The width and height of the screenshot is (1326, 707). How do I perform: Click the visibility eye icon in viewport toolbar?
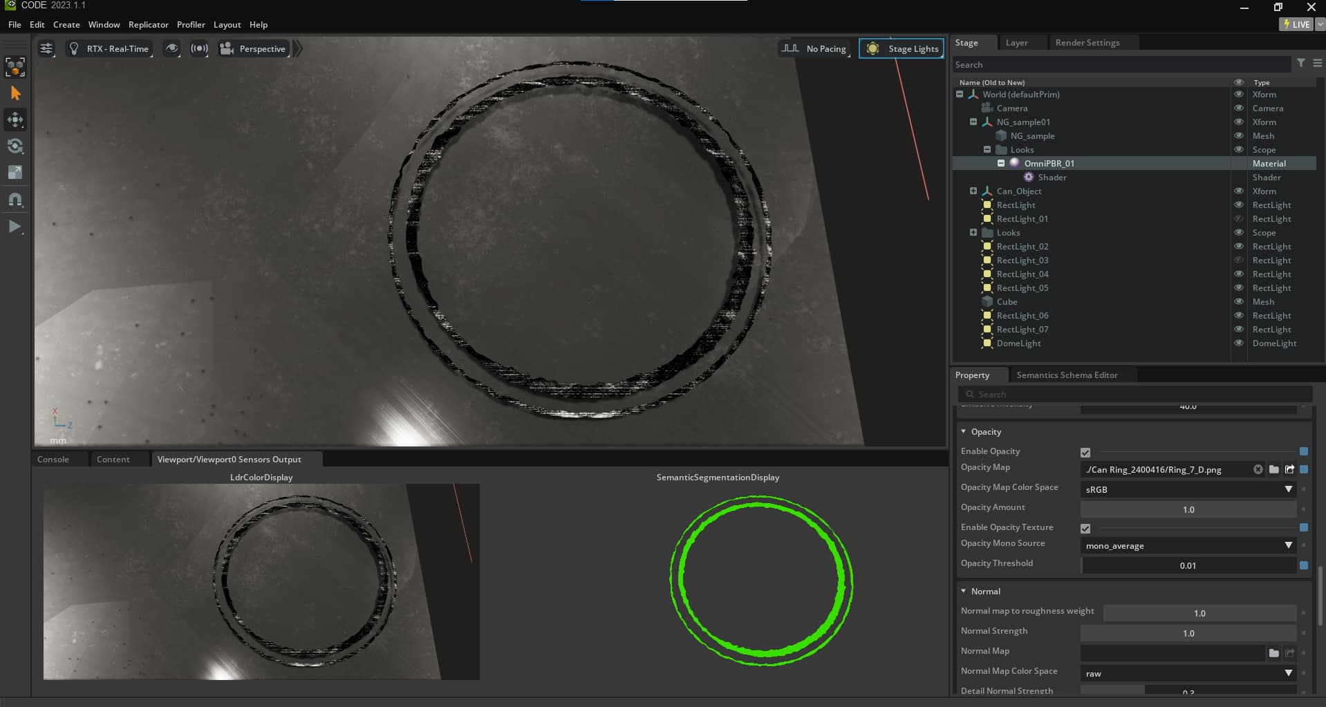pos(171,48)
